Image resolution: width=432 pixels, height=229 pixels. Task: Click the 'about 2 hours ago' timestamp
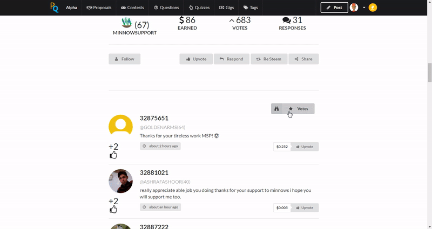pos(160,146)
